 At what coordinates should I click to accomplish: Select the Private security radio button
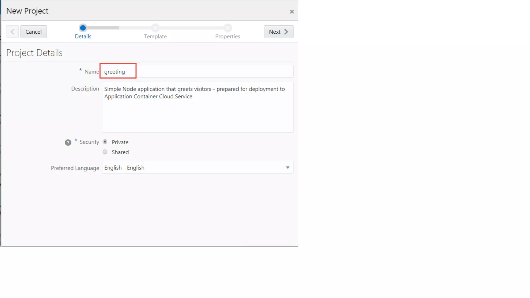coord(105,142)
